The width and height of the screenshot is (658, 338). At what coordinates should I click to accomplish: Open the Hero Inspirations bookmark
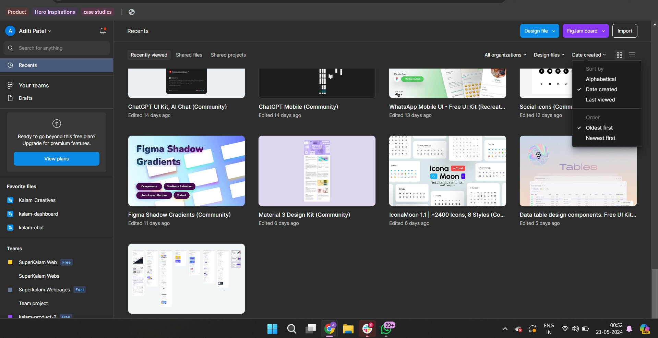(55, 12)
